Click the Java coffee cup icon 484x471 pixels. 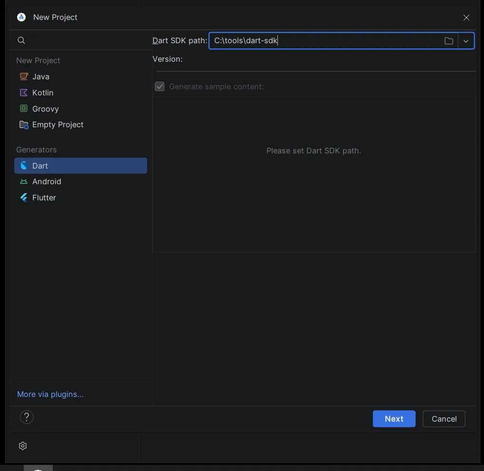click(24, 76)
